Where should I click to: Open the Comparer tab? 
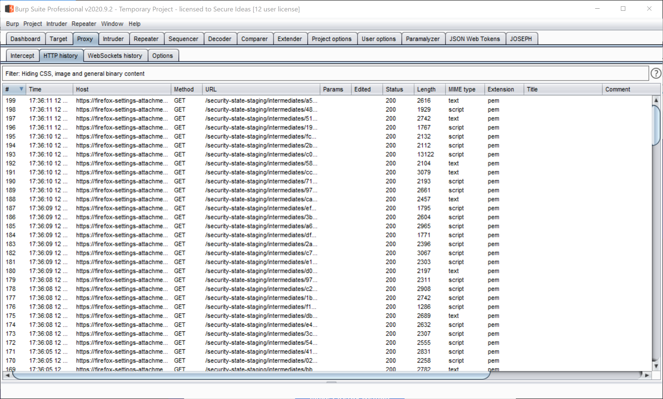pos(254,39)
